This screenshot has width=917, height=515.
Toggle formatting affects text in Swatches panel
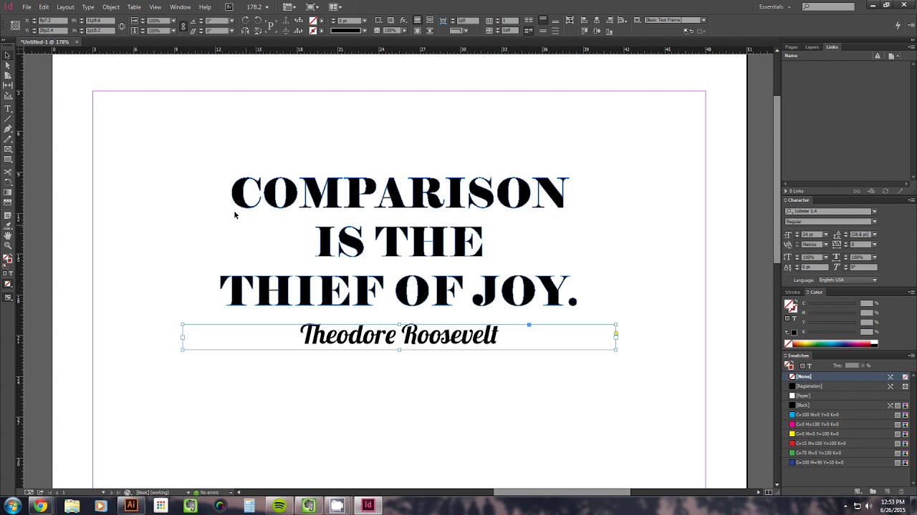point(810,366)
